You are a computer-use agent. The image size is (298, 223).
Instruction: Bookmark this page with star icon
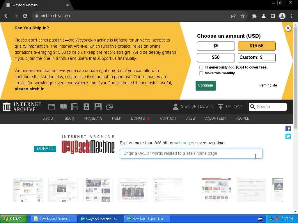point(242,16)
